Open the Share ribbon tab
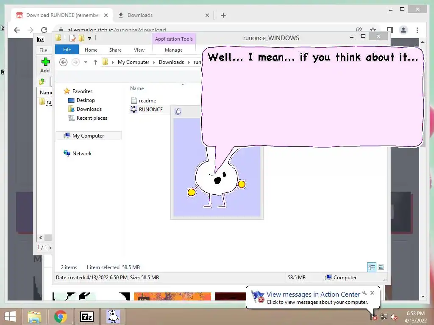This screenshot has width=434, height=325. pos(115,50)
